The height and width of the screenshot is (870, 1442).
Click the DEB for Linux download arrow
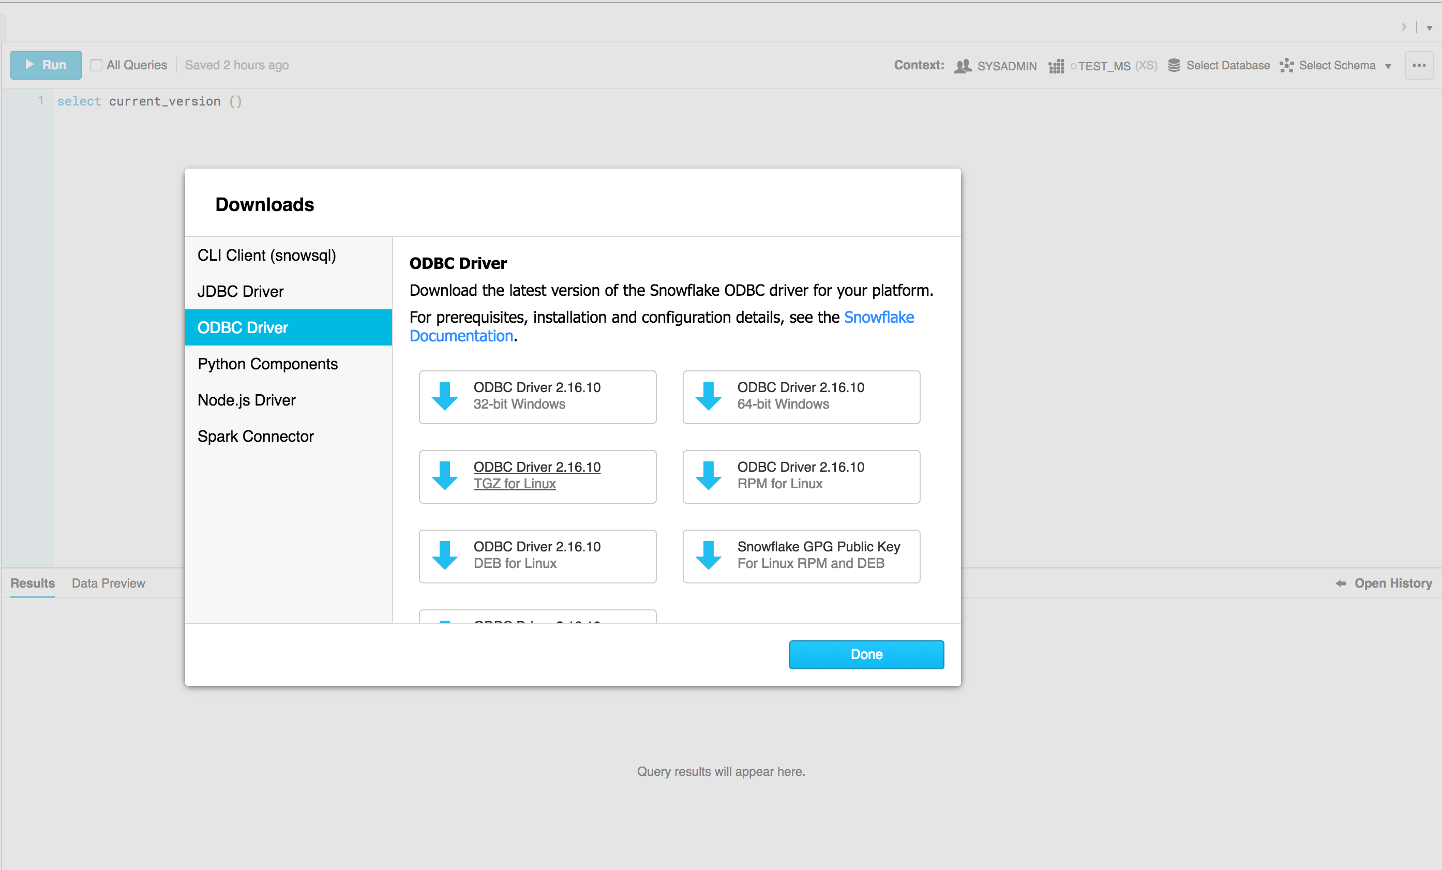point(445,555)
